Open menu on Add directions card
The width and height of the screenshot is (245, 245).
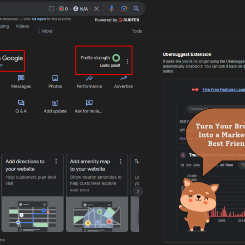click(x=56, y=161)
